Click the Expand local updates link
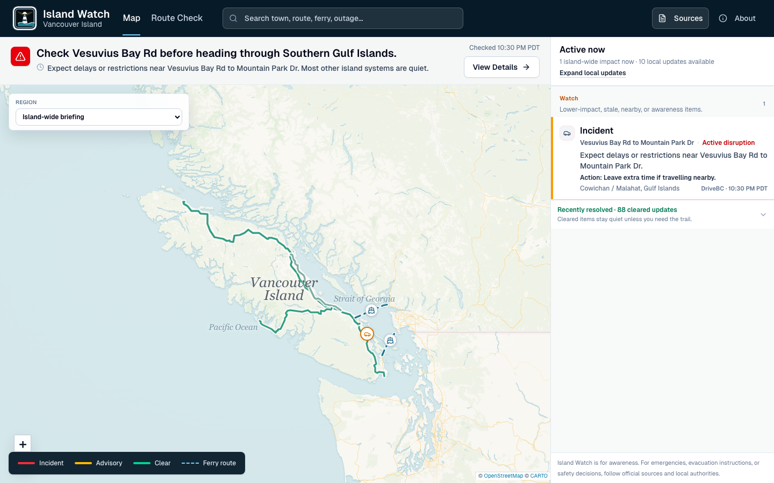This screenshot has width=774, height=483. pyautogui.click(x=593, y=73)
